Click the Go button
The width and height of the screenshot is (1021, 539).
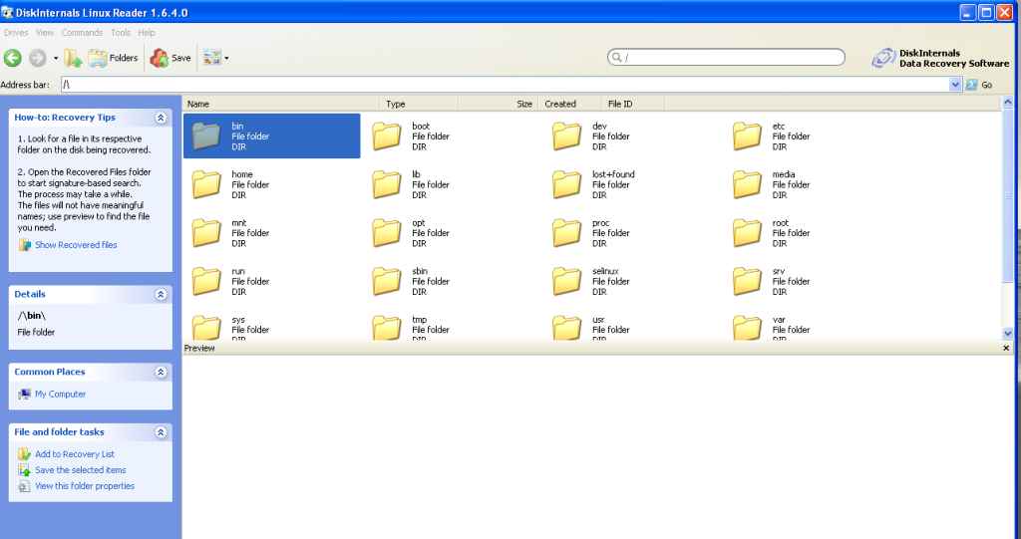coord(979,85)
